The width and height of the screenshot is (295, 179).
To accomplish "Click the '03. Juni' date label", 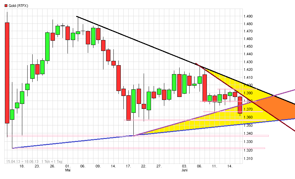I will 185,168.
